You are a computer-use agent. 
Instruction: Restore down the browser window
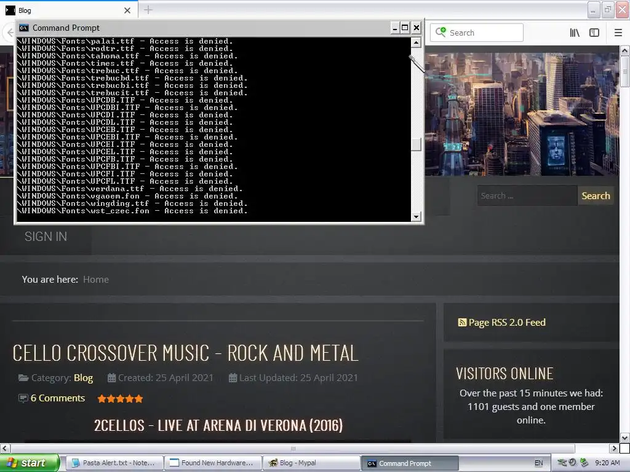click(x=608, y=10)
